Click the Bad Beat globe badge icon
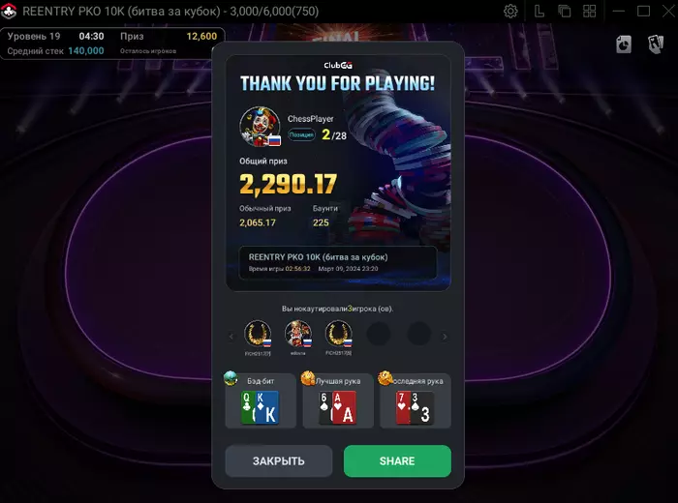The image size is (678, 503). [x=231, y=378]
